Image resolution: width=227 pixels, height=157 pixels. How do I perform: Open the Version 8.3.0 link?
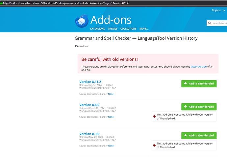[89, 134]
